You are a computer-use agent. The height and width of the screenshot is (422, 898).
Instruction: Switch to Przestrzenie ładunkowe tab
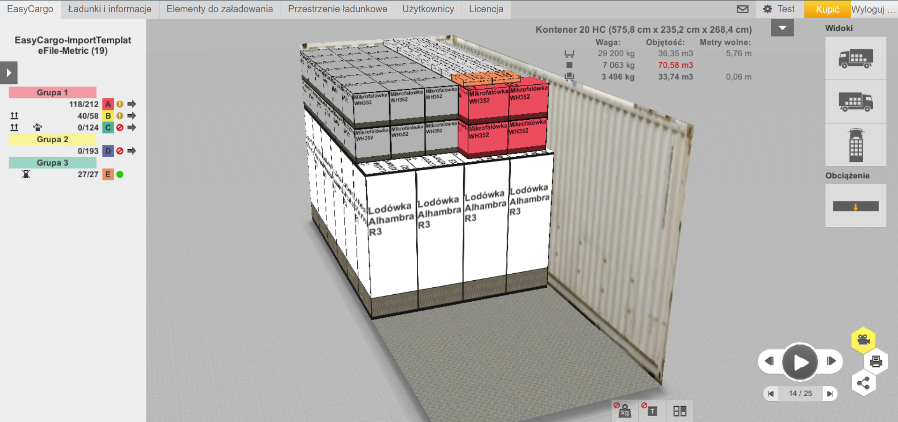tap(337, 9)
